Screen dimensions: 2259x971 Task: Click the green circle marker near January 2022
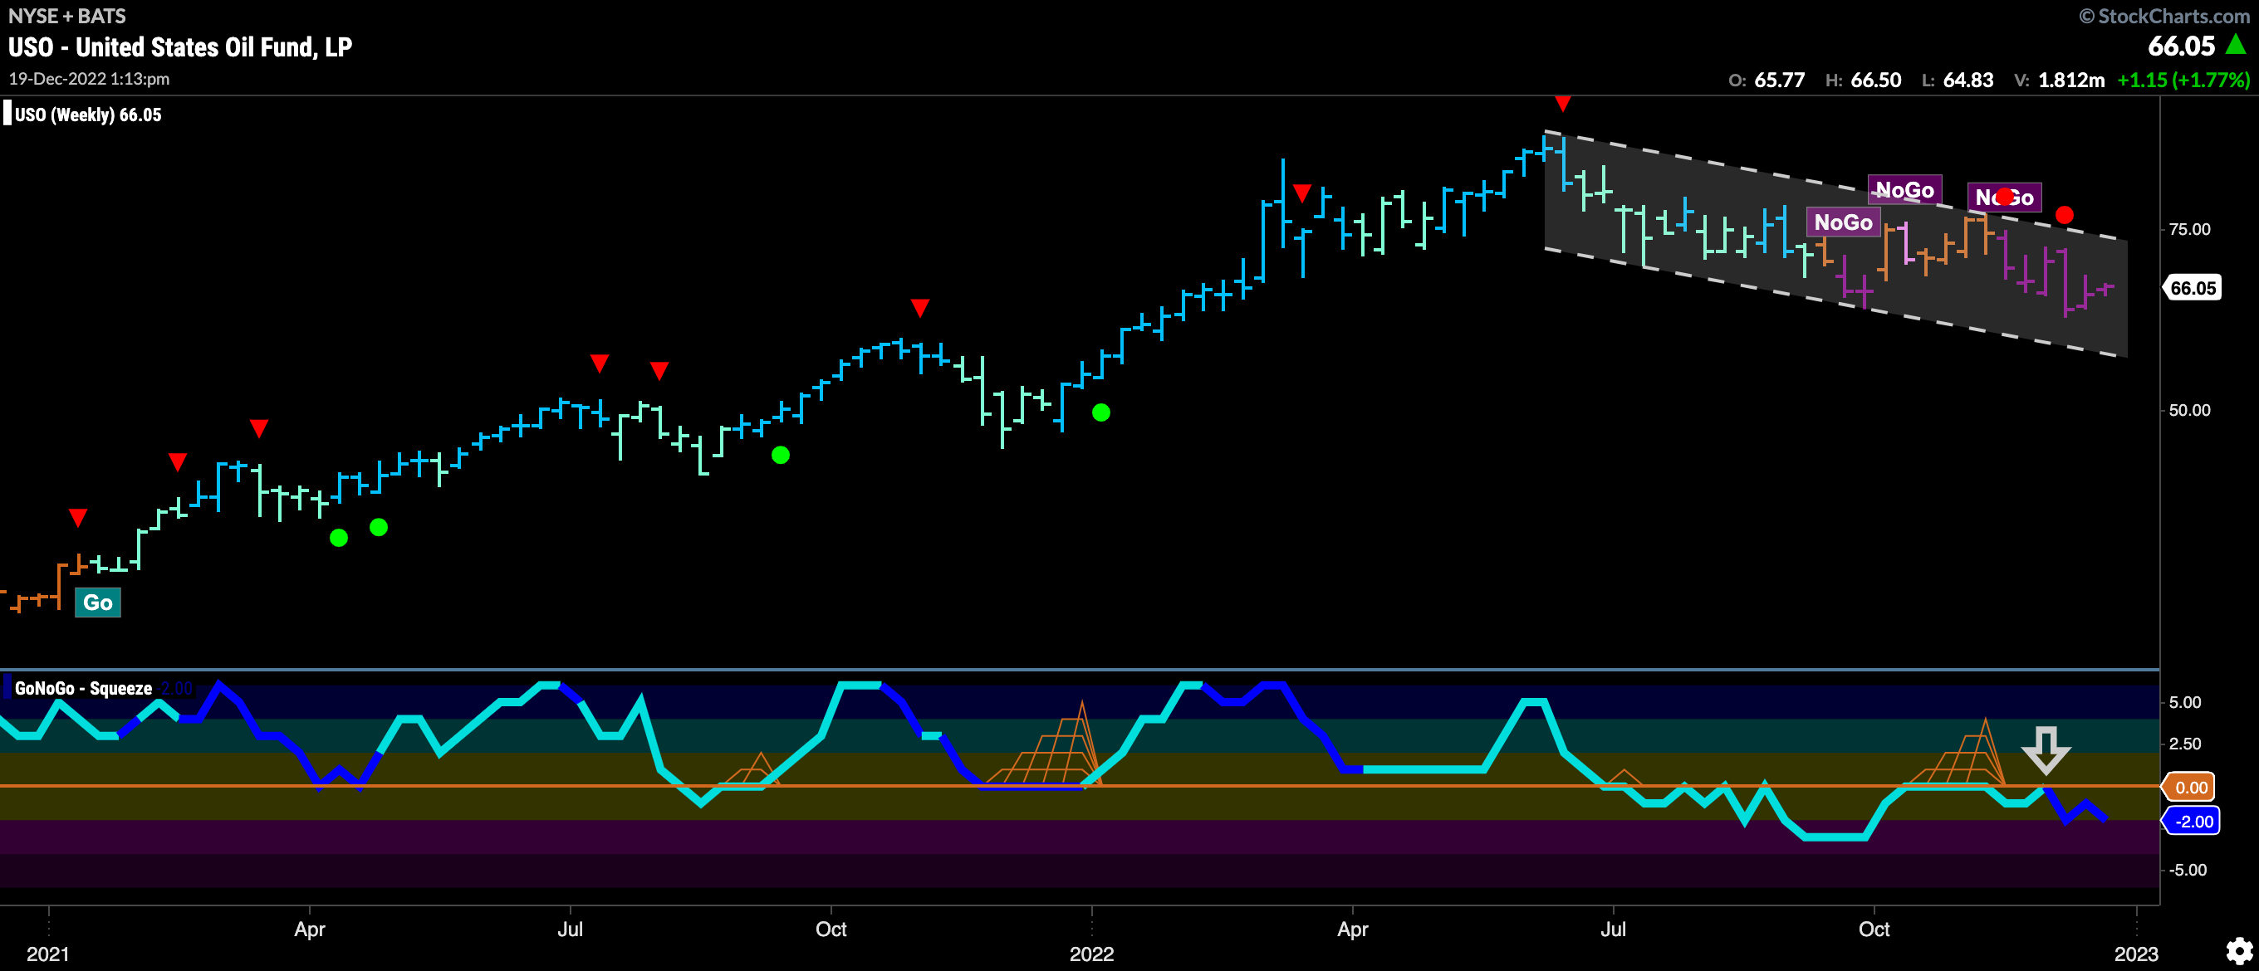click(x=1100, y=412)
